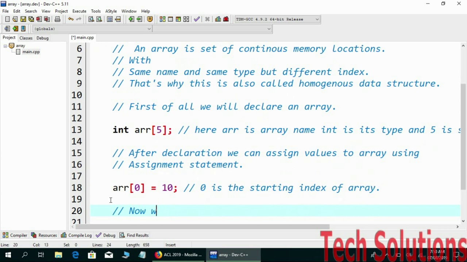
Task: Switch to the ACL 2019 Mozilla Firefox window
Action: pos(178,255)
